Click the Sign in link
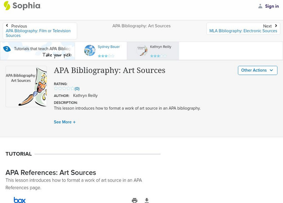 click(x=272, y=6)
